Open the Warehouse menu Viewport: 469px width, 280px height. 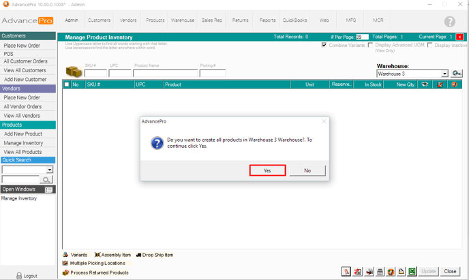tap(182, 20)
